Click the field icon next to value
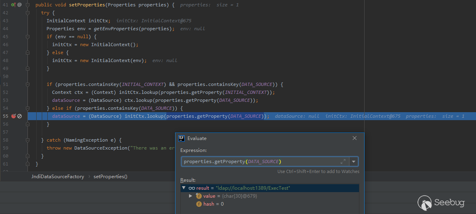 [x=199, y=196]
